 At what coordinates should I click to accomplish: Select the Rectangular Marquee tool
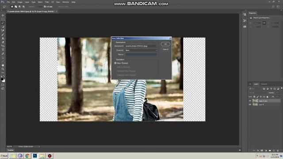coord(3,19)
